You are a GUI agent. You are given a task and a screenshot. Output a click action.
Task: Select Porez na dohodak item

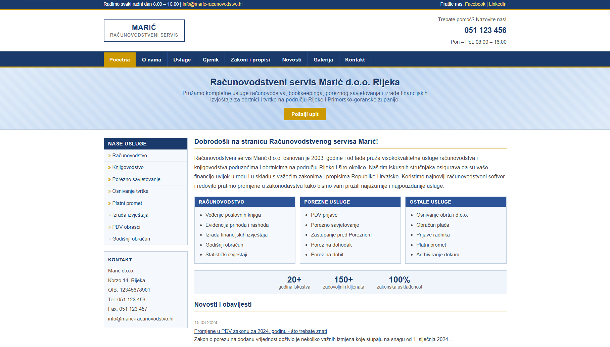[331, 245]
